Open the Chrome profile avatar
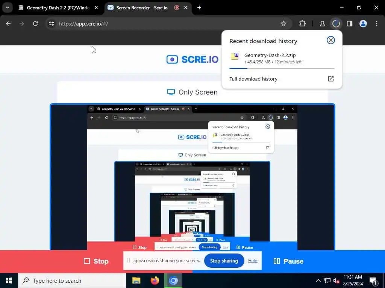 click(x=363, y=24)
